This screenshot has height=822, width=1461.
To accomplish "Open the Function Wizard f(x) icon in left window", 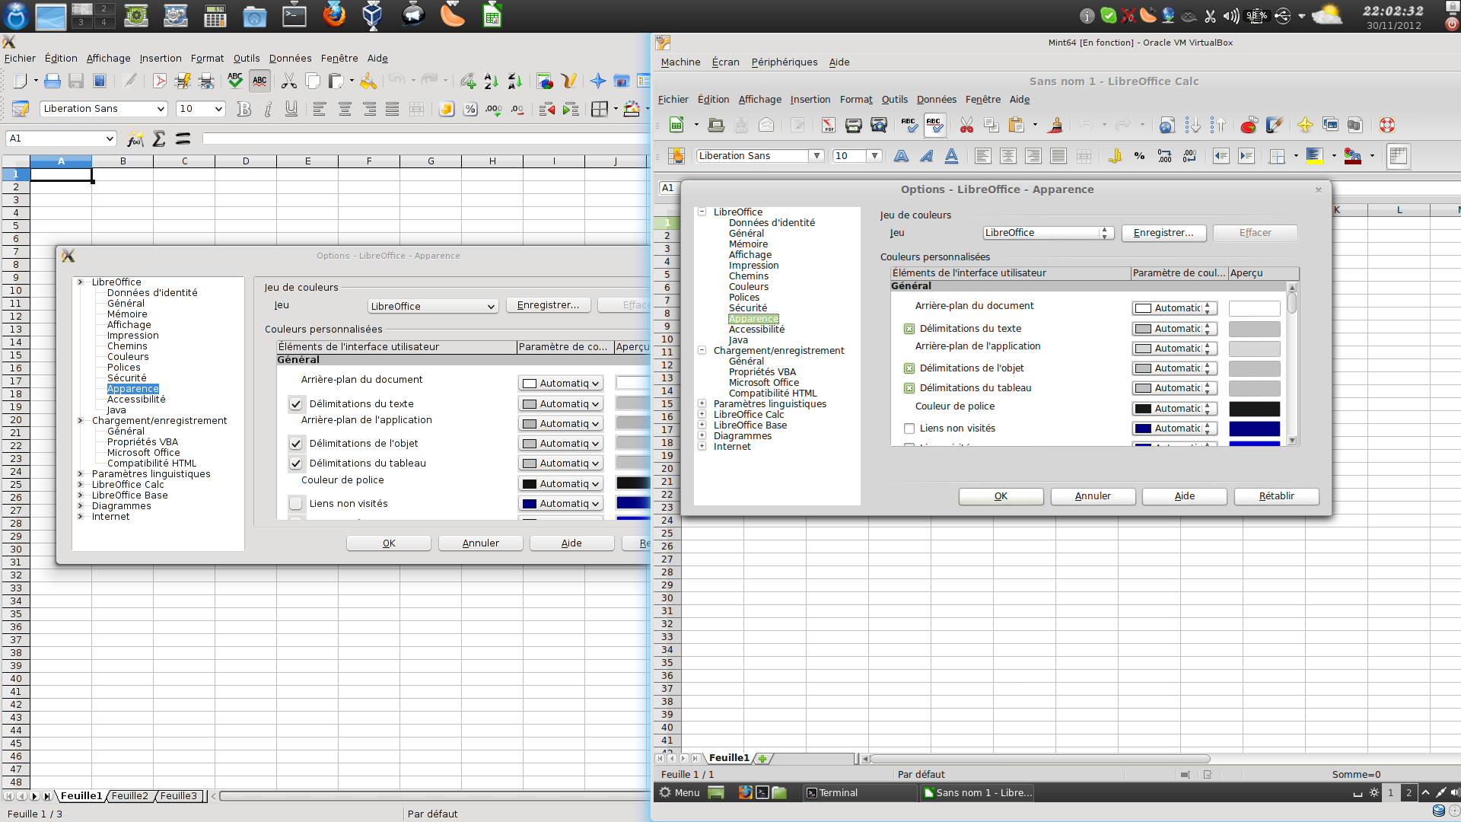I will (135, 139).
